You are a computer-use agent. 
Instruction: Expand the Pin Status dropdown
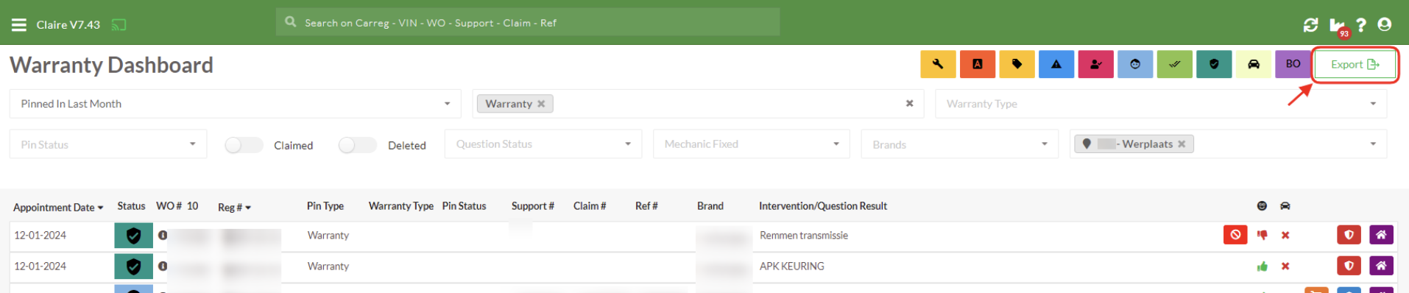point(108,144)
